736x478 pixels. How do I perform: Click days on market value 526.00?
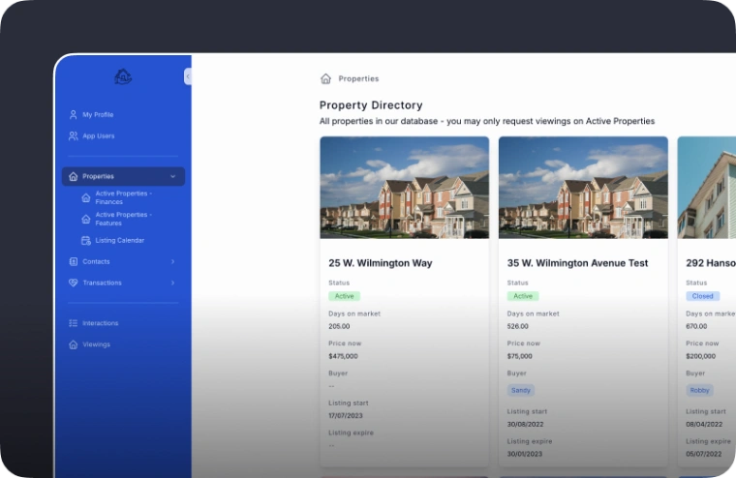[x=518, y=326]
